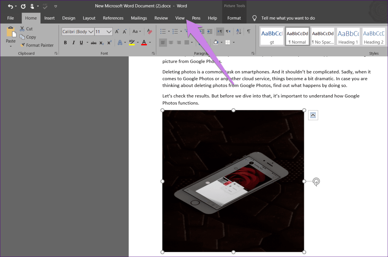Click the Cut scissors icon
388x257 pixels.
click(x=22, y=29)
